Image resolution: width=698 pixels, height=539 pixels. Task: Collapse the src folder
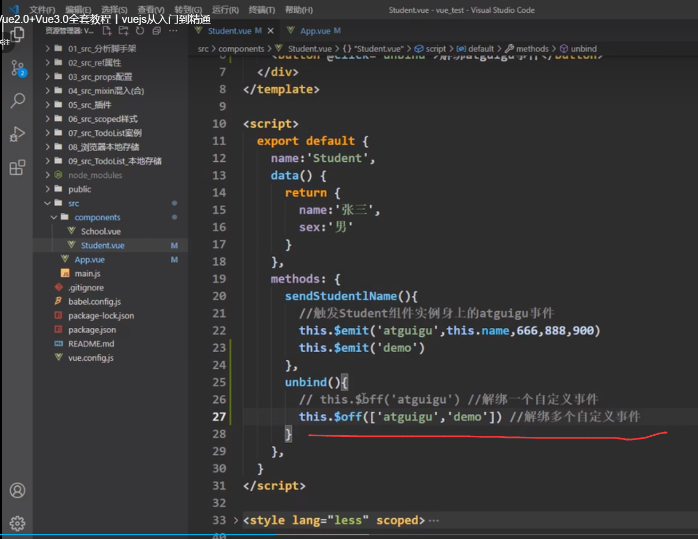click(73, 203)
